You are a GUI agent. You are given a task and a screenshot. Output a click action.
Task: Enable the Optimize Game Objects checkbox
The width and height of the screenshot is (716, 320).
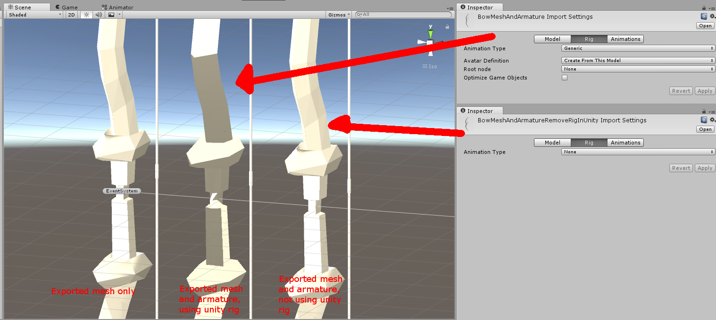[x=565, y=77]
